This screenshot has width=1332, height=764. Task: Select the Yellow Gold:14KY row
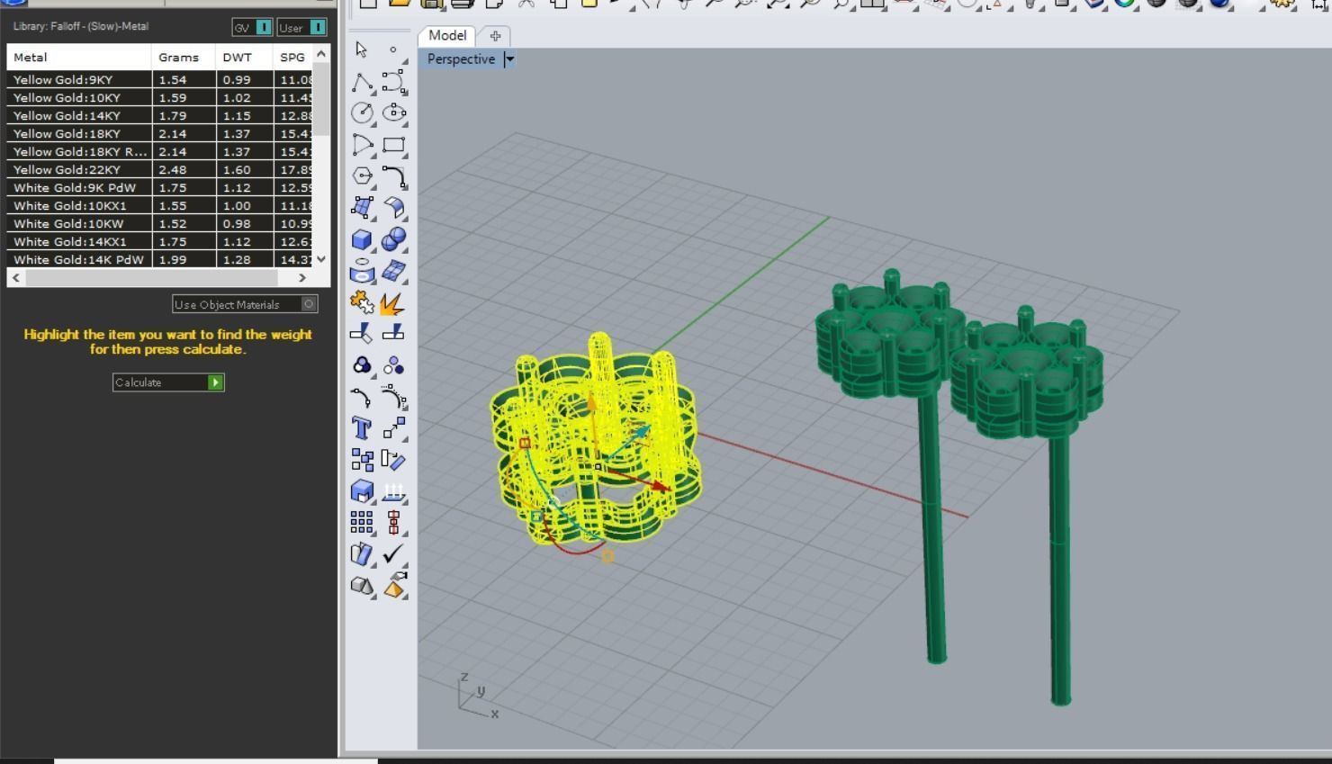click(x=159, y=115)
